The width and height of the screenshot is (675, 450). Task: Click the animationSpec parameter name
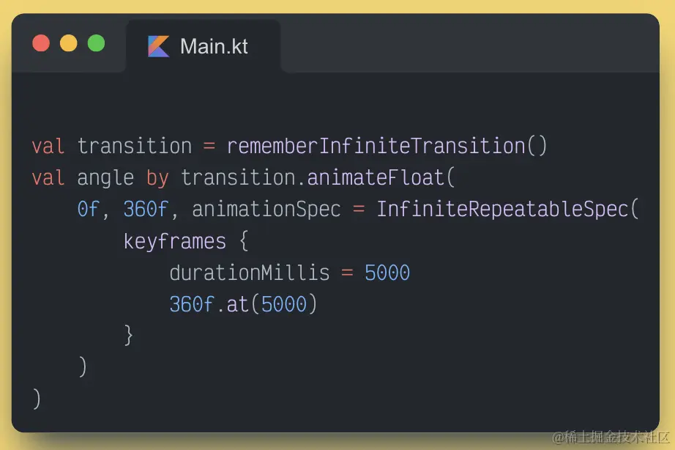tap(266, 210)
